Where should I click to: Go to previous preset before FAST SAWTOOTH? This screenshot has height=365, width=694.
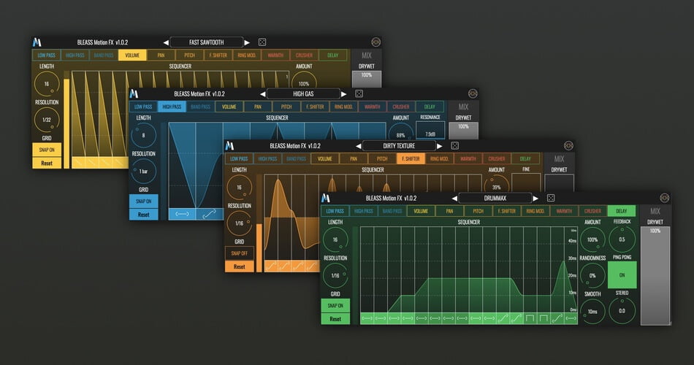(x=165, y=42)
